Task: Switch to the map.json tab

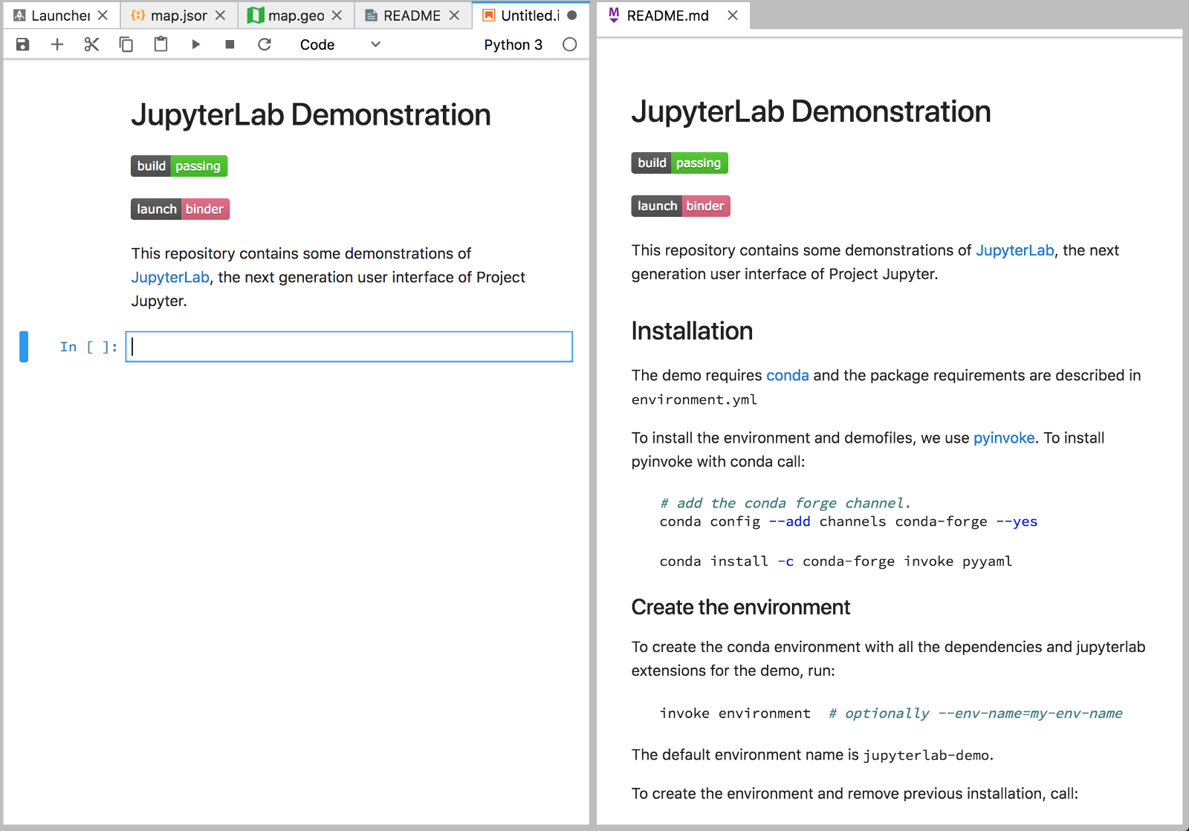Action: 178,16
